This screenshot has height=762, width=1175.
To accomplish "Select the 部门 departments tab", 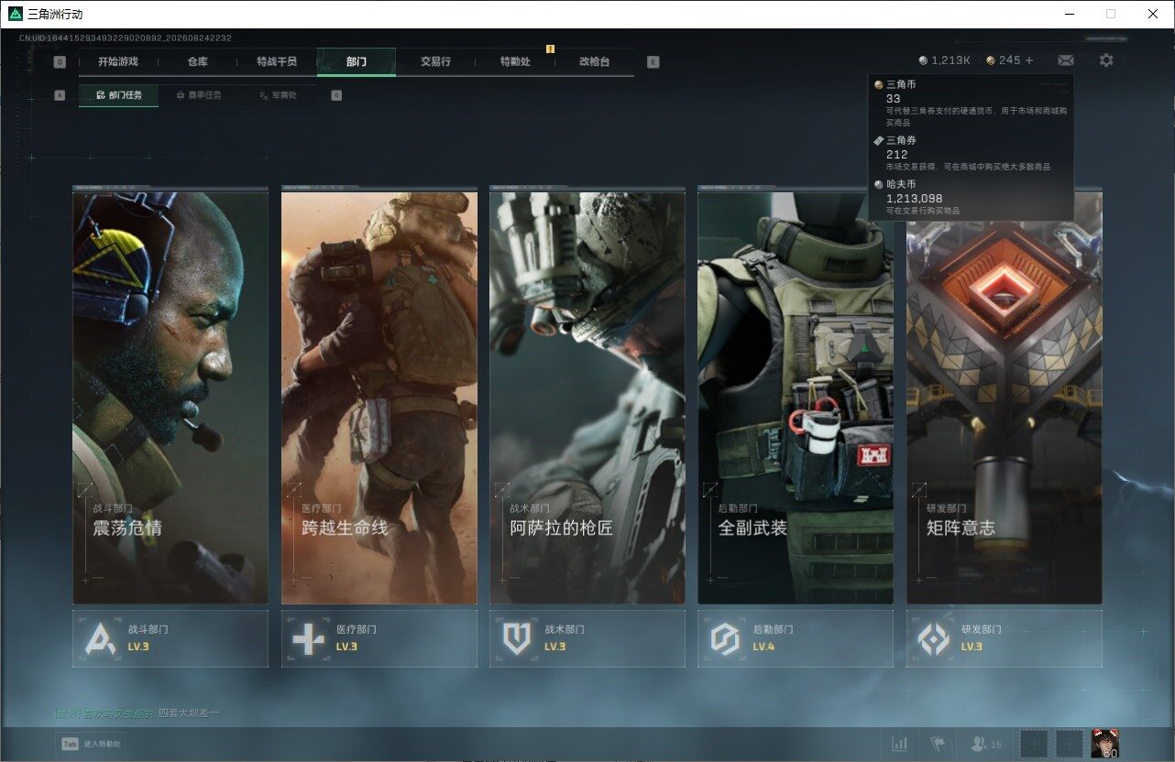I will tap(357, 61).
